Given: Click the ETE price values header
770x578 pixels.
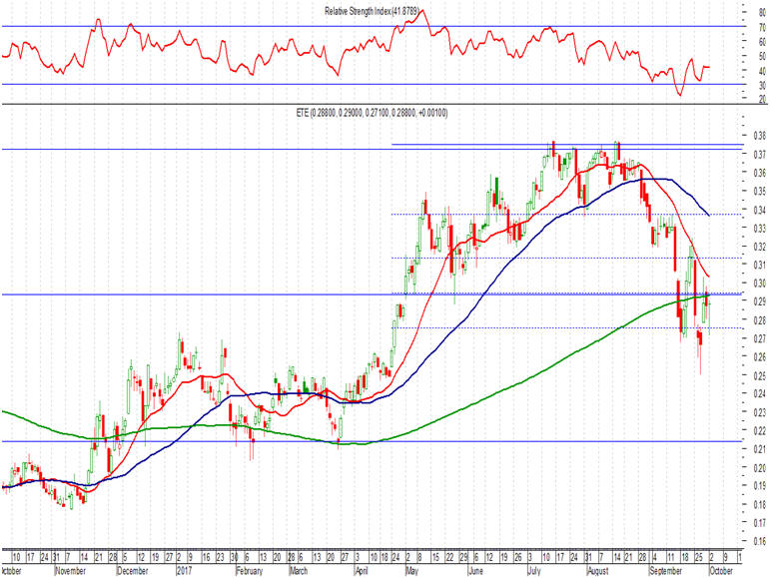Looking at the screenshot, I should point(372,113).
